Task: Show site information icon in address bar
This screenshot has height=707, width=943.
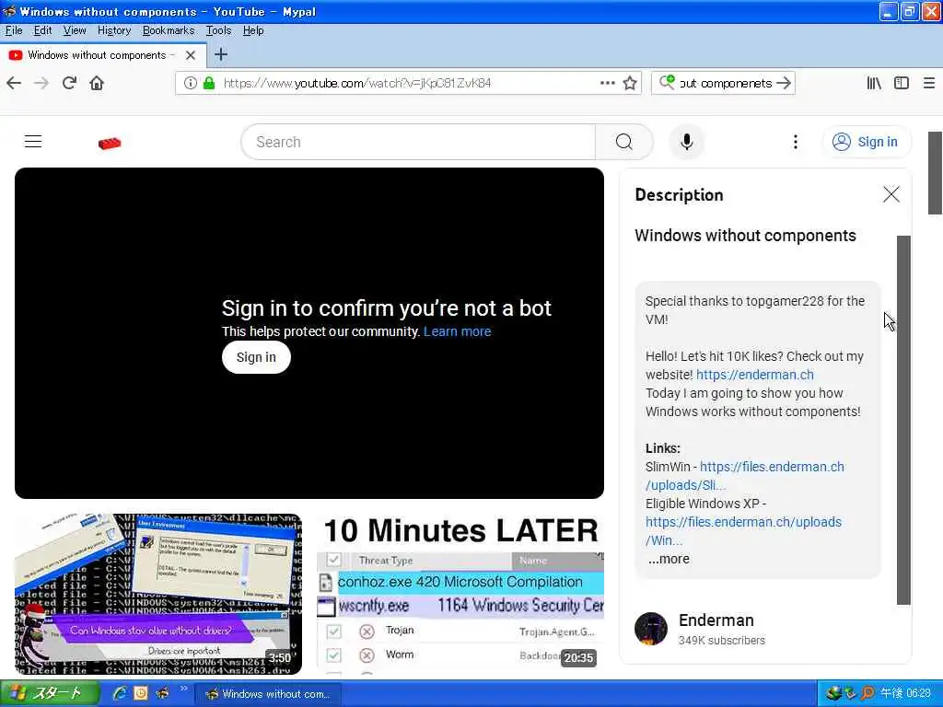Action: coord(190,83)
